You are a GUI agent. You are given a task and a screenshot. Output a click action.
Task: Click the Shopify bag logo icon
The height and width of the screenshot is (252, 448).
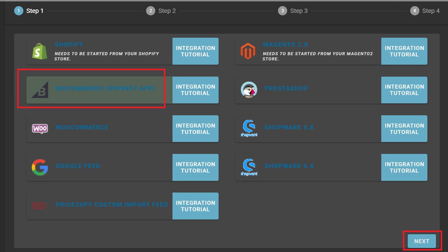(x=40, y=51)
